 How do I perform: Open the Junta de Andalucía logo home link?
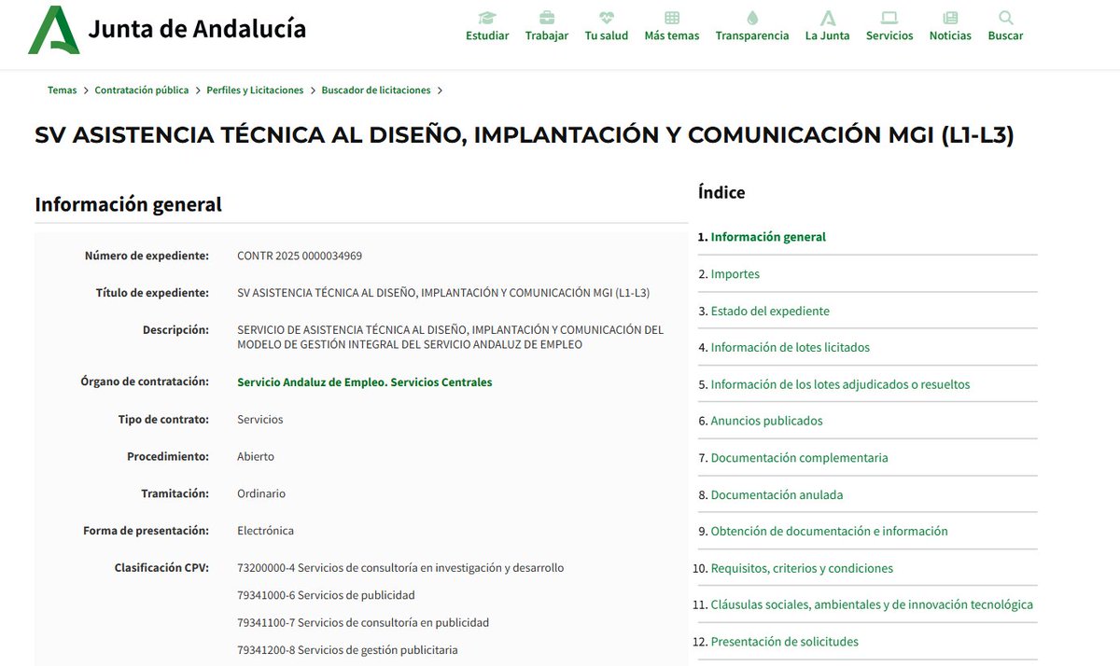167,29
